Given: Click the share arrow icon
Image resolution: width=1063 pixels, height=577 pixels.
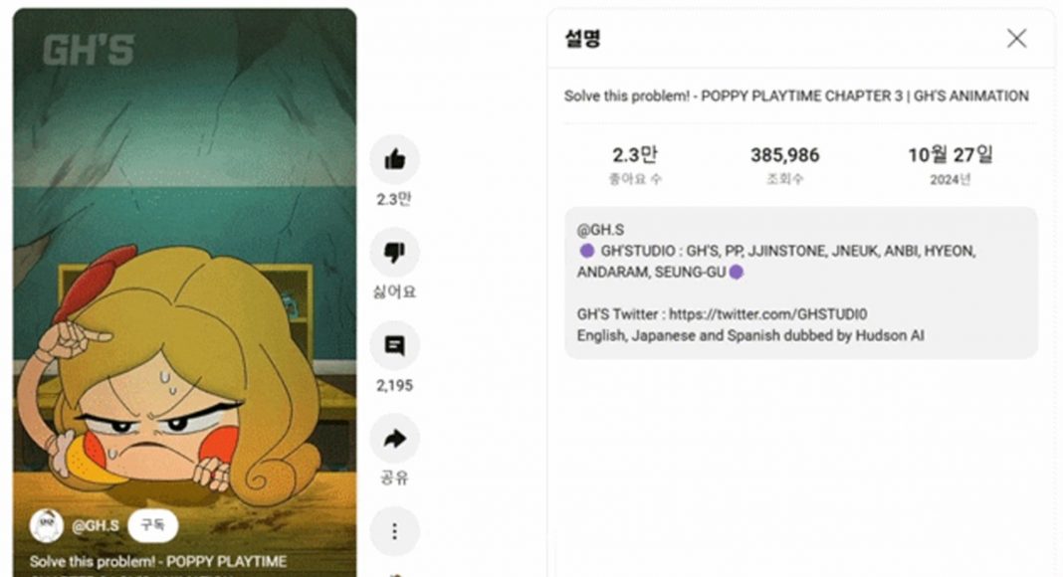Looking at the screenshot, I should coord(394,438).
